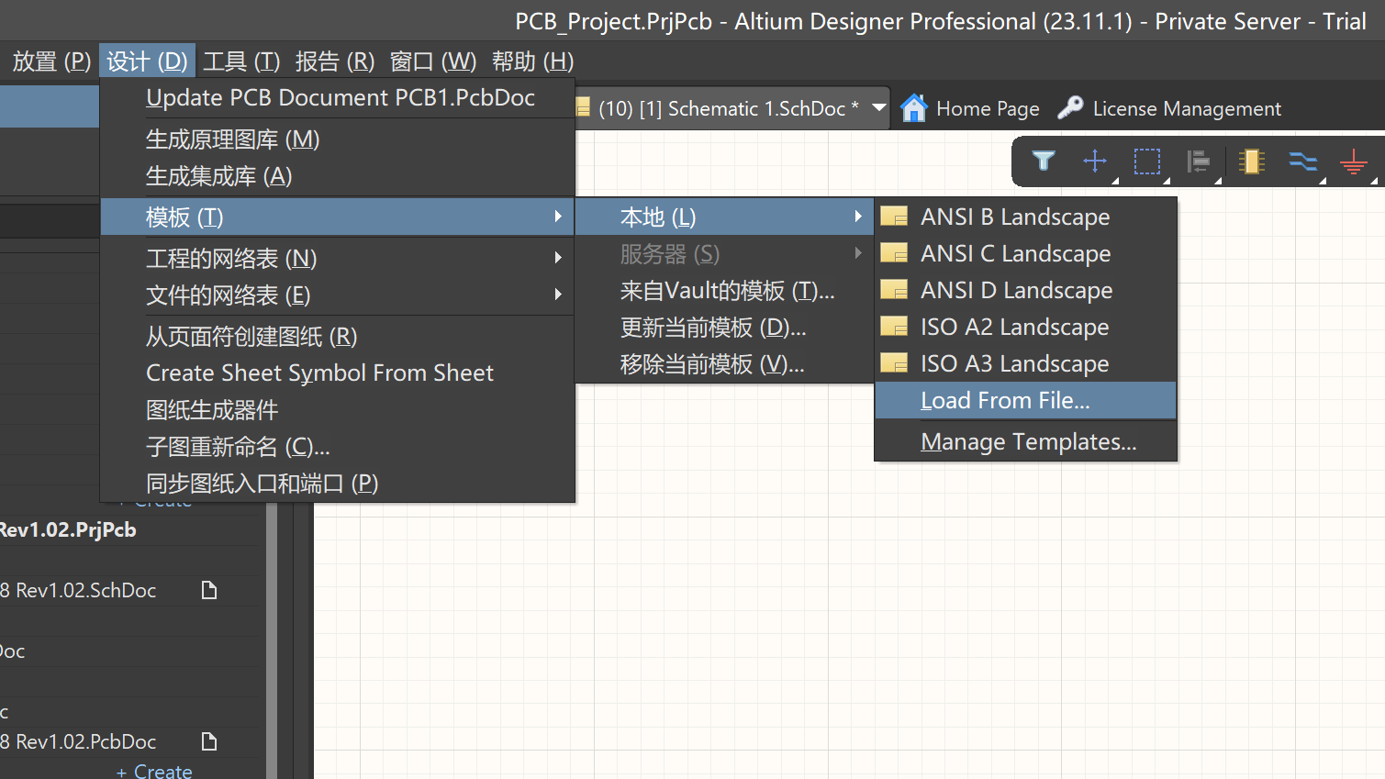The image size is (1385, 779).
Task: Click the + Create link at bottom
Action: 154,771
